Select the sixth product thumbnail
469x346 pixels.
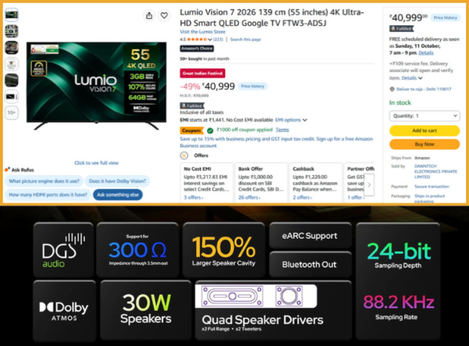click(11, 97)
